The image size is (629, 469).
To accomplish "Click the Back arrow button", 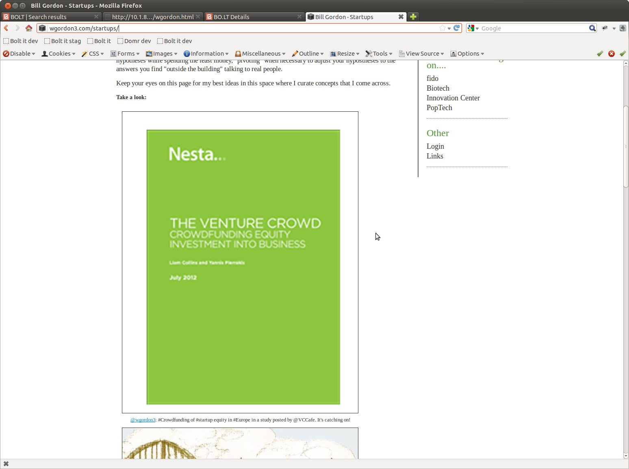I will (7, 28).
